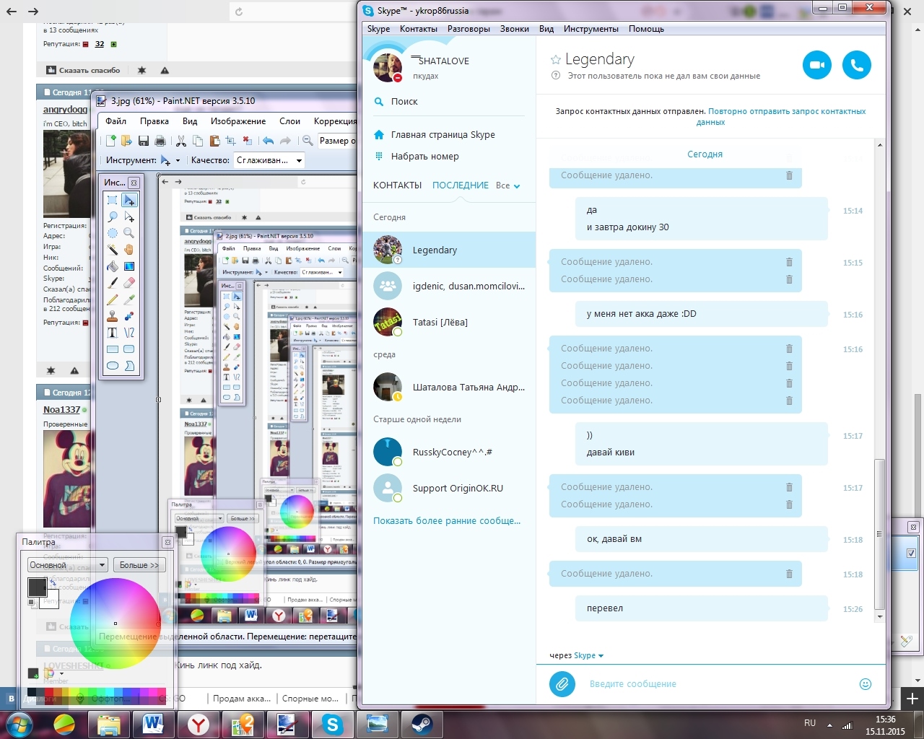Image resolution: width=924 pixels, height=739 pixels.
Task: Start a video call with Legendary
Action: point(817,65)
